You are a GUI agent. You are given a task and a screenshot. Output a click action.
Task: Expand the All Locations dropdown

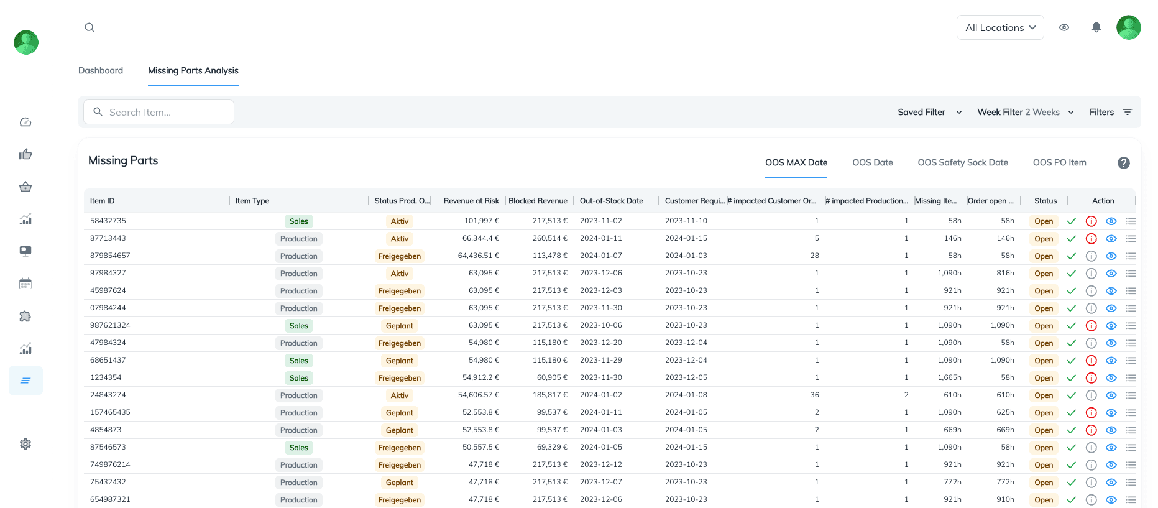pyautogui.click(x=999, y=27)
